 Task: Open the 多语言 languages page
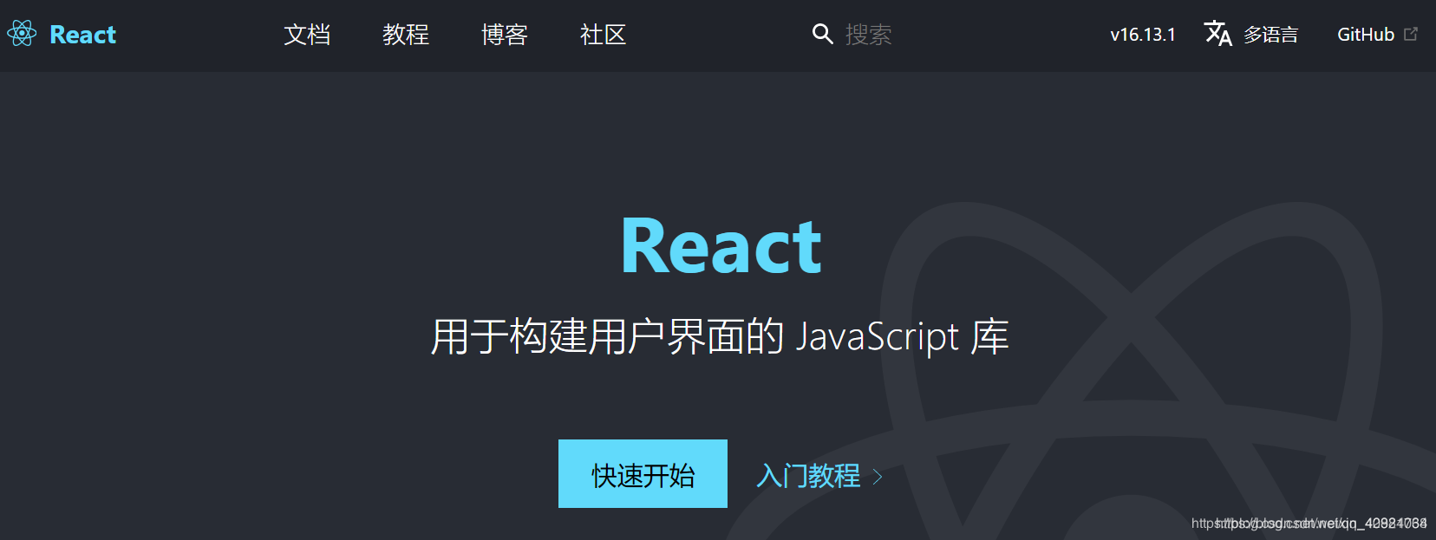[x=1270, y=35]
